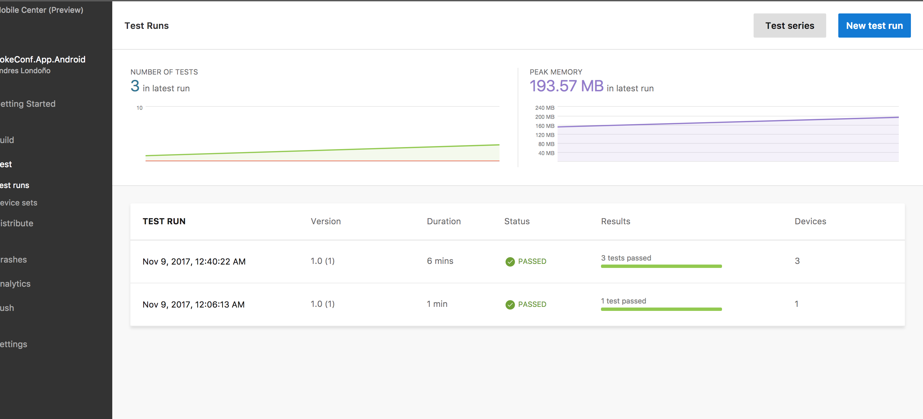923x419 pixels.
Task: Open Crashes section in sidebar
Action: click(x=14, y=260)
